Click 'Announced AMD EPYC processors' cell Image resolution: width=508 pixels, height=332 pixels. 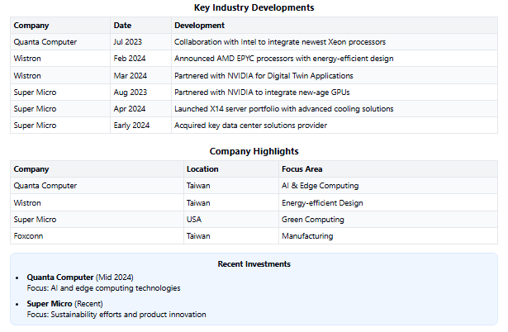coord(335,59)
